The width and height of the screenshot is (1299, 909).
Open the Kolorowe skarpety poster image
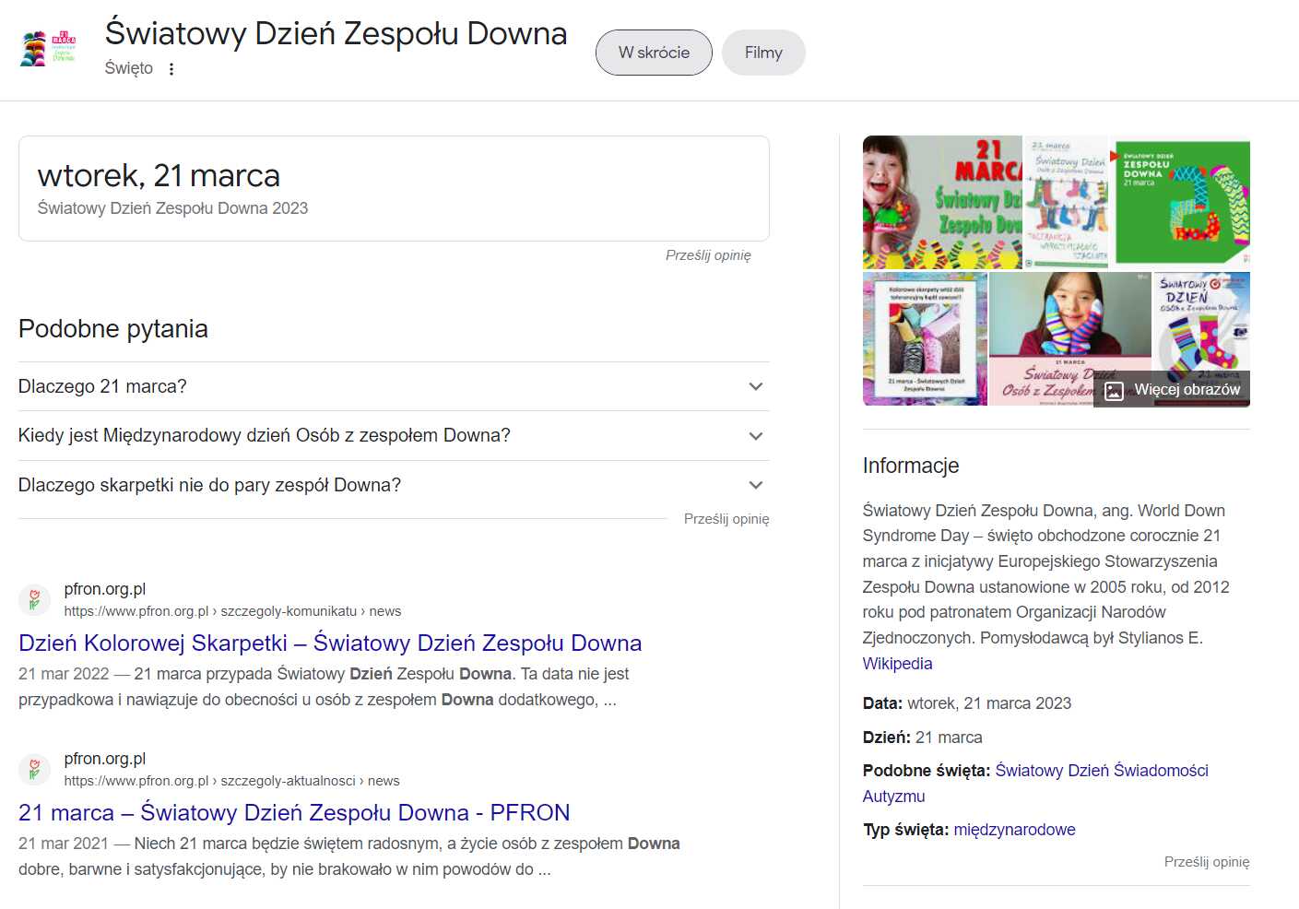pyautogui.click(x=925, y=338)
